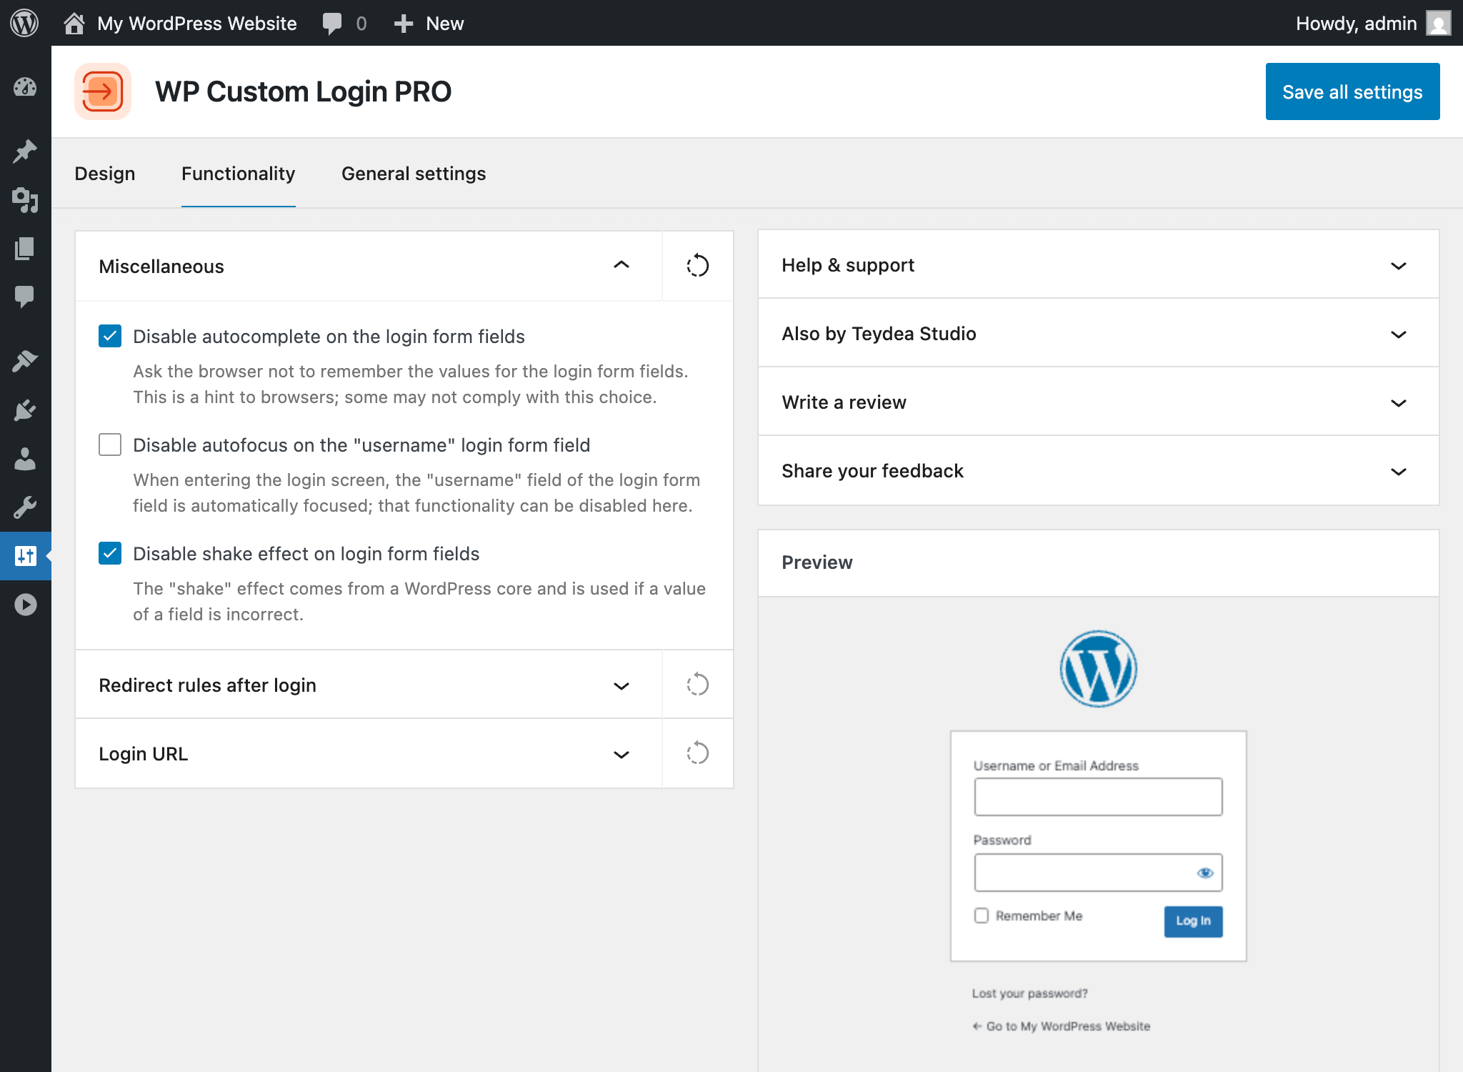Enable Disable autofocus on username field
Viewport: 1463px width, 1072px height.
point(110,445)
